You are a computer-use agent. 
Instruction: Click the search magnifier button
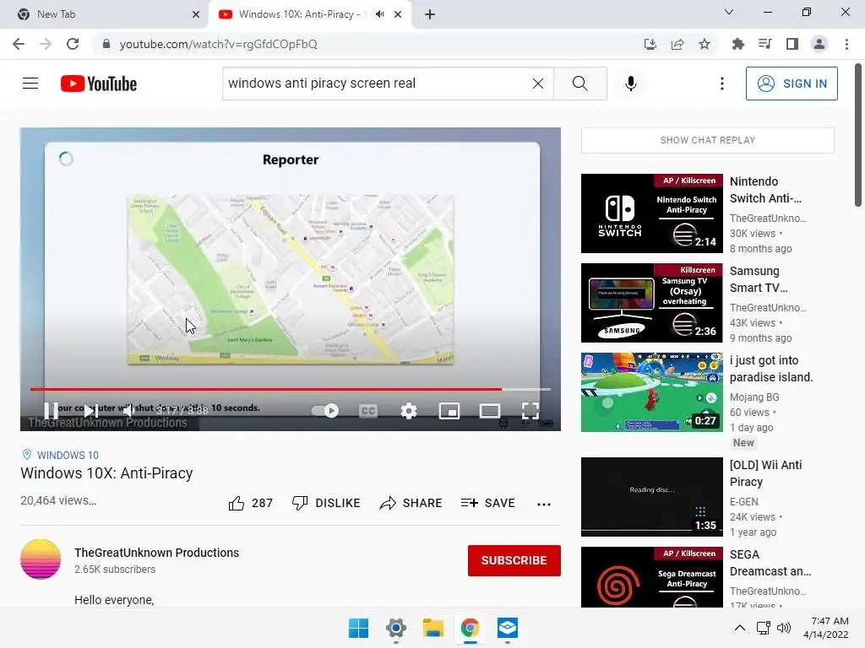[x=579, y=84]
